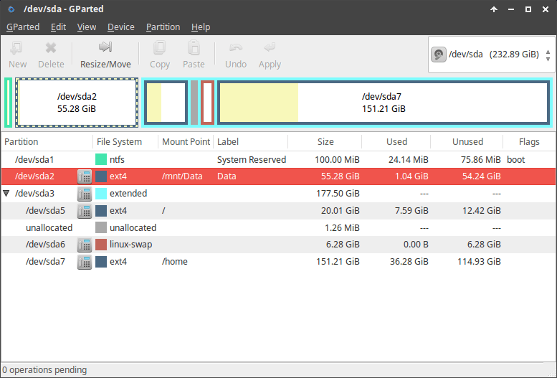
Task: Select the /dev/sda6 partition row
Action: click(278, 245)
